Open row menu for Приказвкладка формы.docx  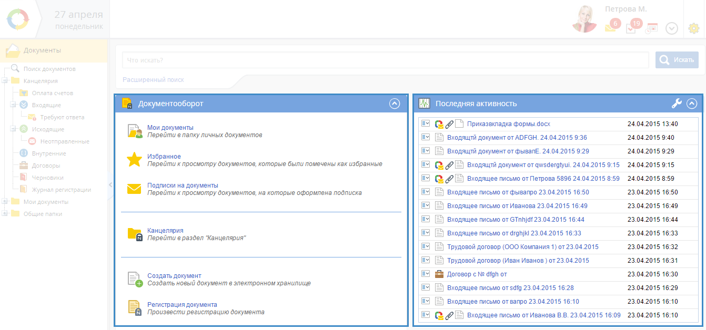point(426,123)
